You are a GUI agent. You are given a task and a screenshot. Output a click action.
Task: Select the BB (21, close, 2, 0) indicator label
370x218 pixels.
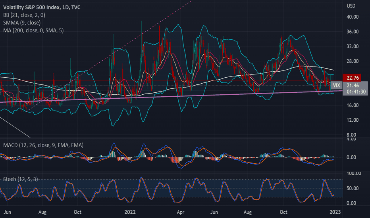[x=24, y=15]
